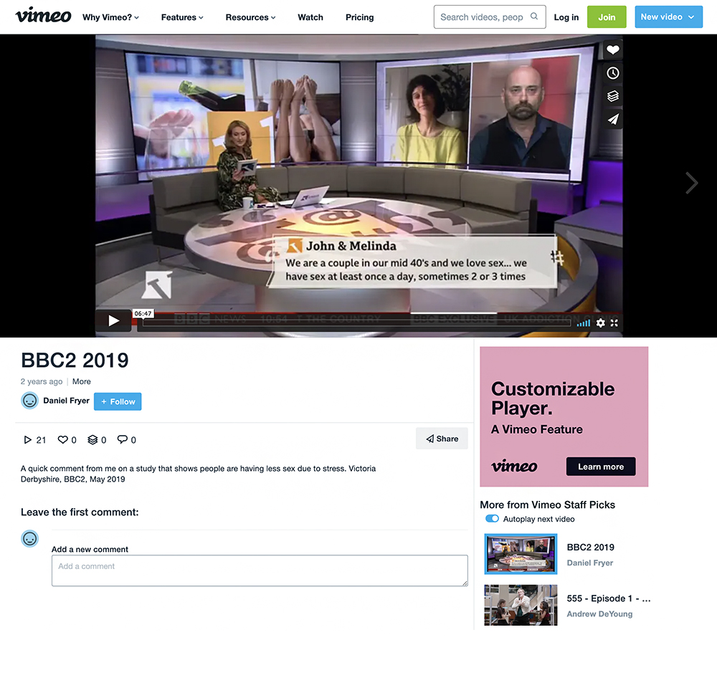The height and width of the screenshot is (688, 717).
Task: Click the Share button
Action: [x=442, y=439]
